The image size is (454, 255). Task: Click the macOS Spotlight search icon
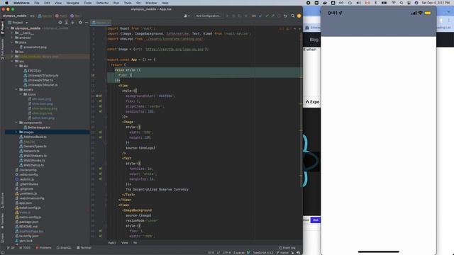click(x=402, y=3)
